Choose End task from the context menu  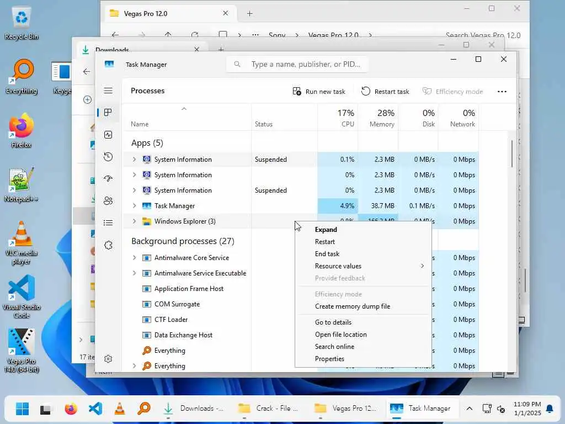[363, 254]
